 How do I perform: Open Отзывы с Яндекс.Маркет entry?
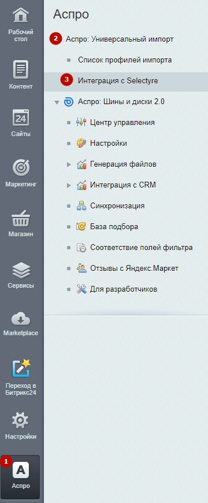[x=134, y=268]
